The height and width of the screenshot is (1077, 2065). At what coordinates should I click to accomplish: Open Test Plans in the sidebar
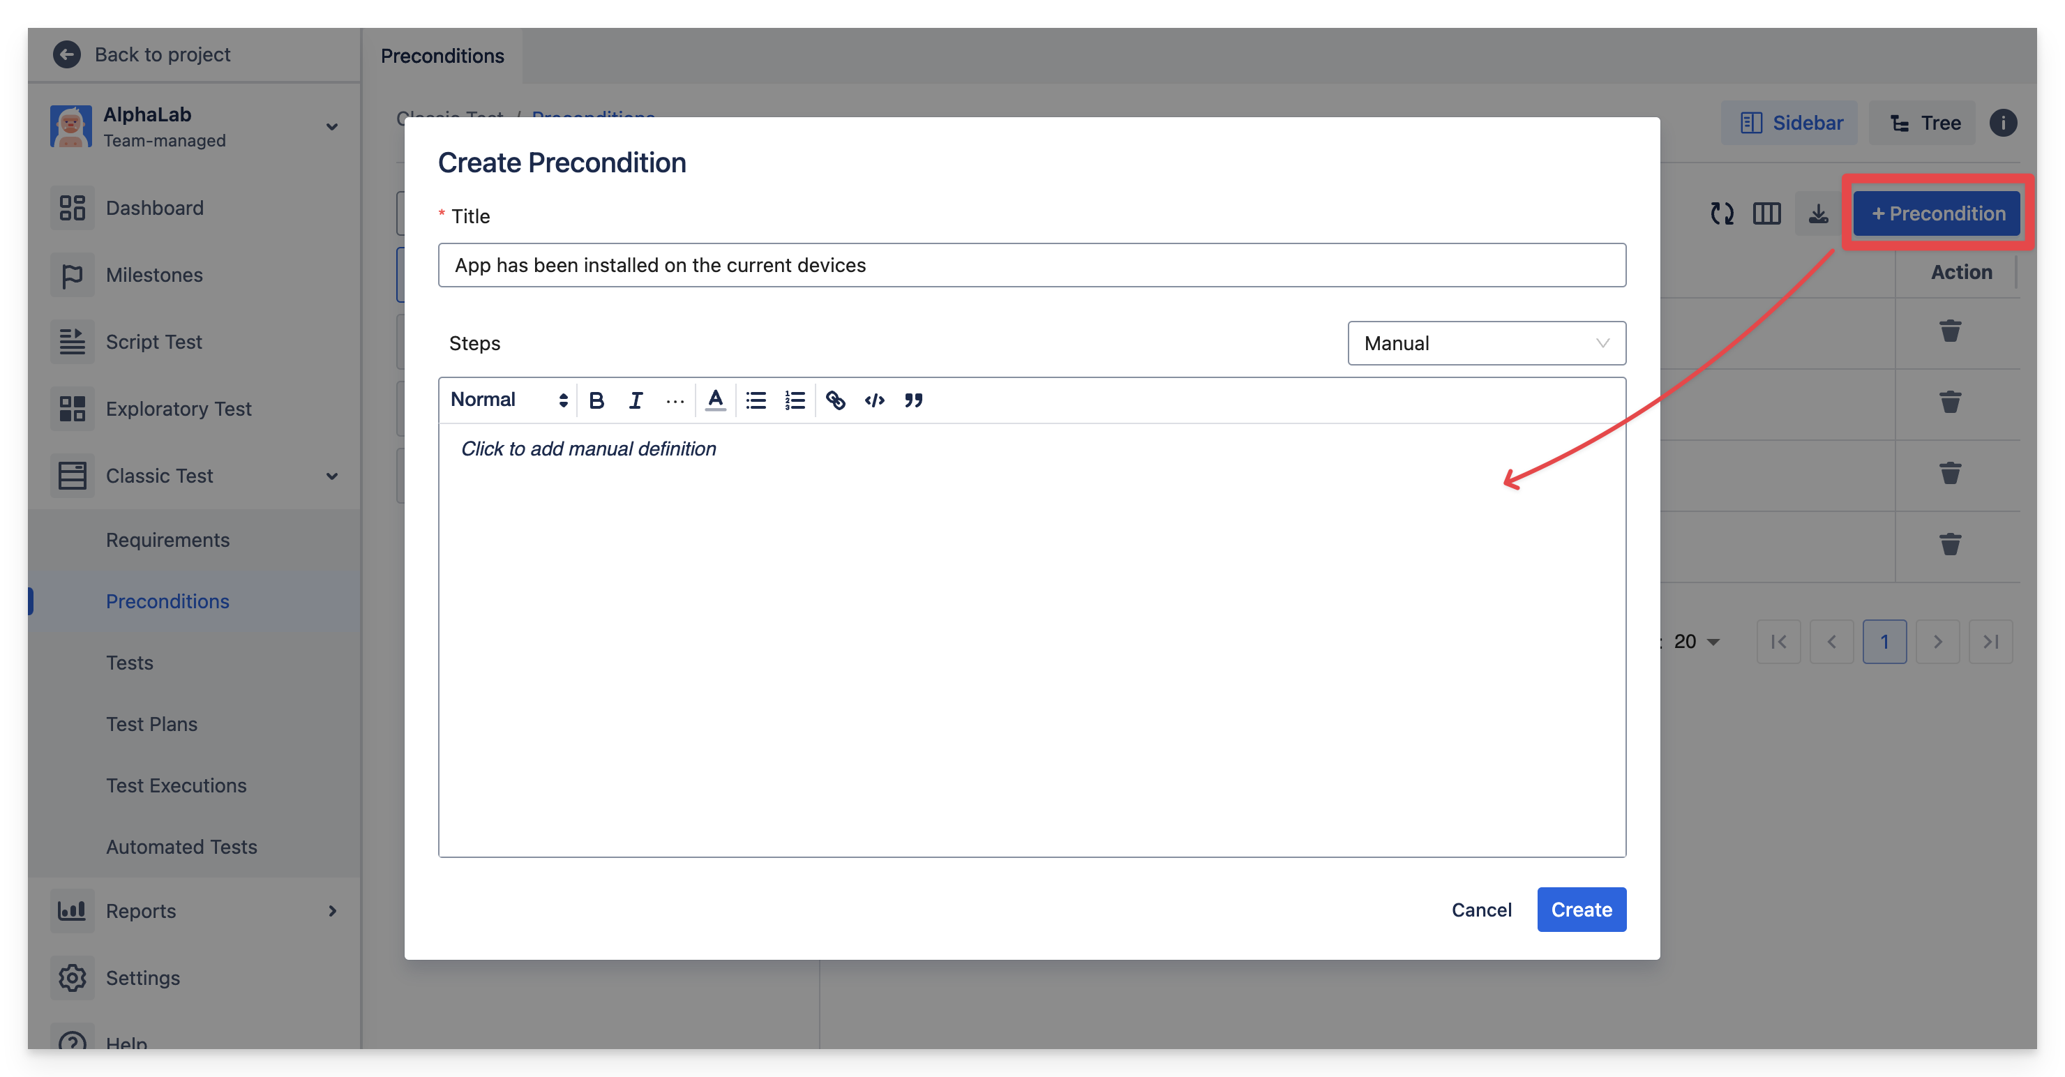click(151, 723)
